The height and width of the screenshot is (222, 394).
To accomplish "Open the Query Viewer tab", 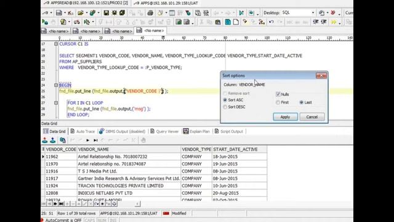I will pos(164,131).
